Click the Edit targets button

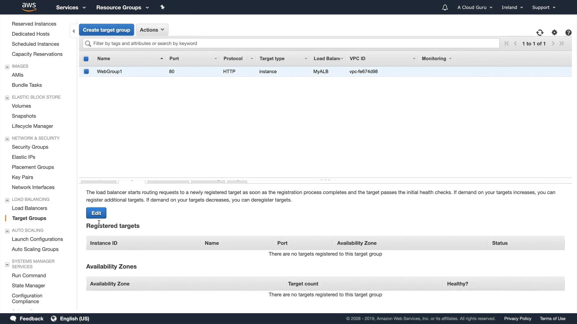[x=96, y=213]
